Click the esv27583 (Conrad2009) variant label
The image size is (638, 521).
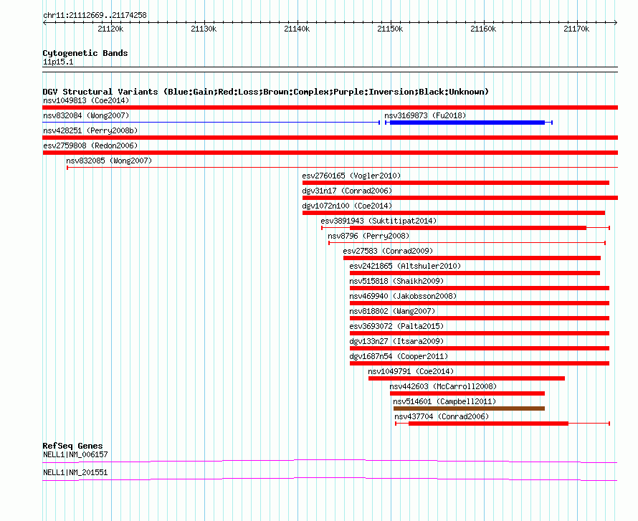[x=388, y=251]
